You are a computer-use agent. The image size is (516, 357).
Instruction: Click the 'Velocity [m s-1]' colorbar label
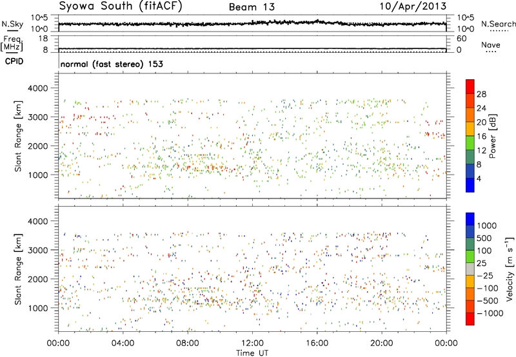(510, 269)
